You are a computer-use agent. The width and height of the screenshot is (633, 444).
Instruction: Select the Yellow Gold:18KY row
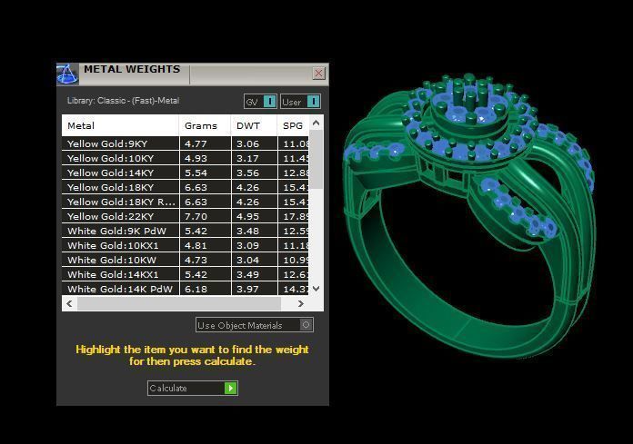pyautogui.click(x=186, y=187)
